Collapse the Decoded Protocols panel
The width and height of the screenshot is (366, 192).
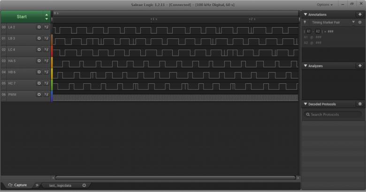pos(305,104)
